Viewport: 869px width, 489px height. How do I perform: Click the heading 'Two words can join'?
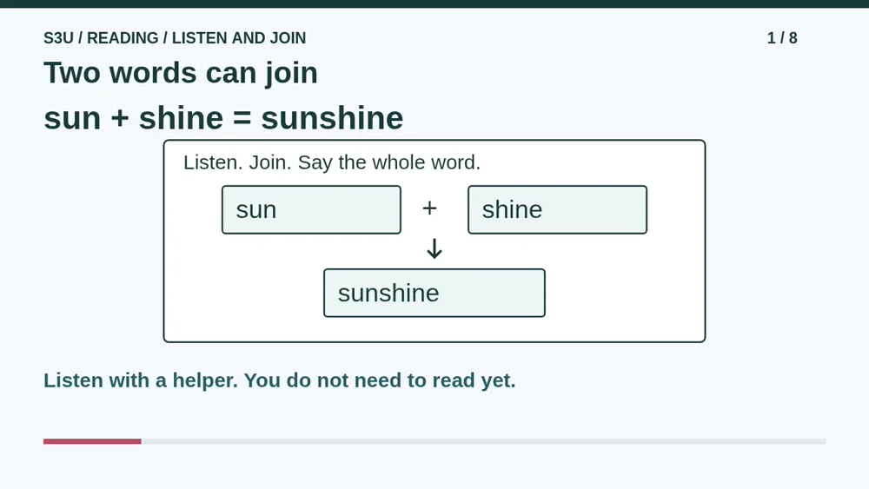point(181,73)
